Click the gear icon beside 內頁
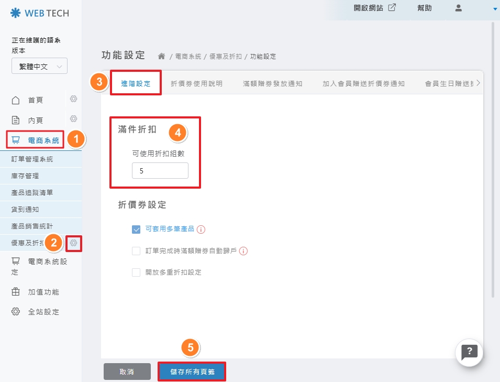This screenshot has height=382, width=500. pos(74,119)
